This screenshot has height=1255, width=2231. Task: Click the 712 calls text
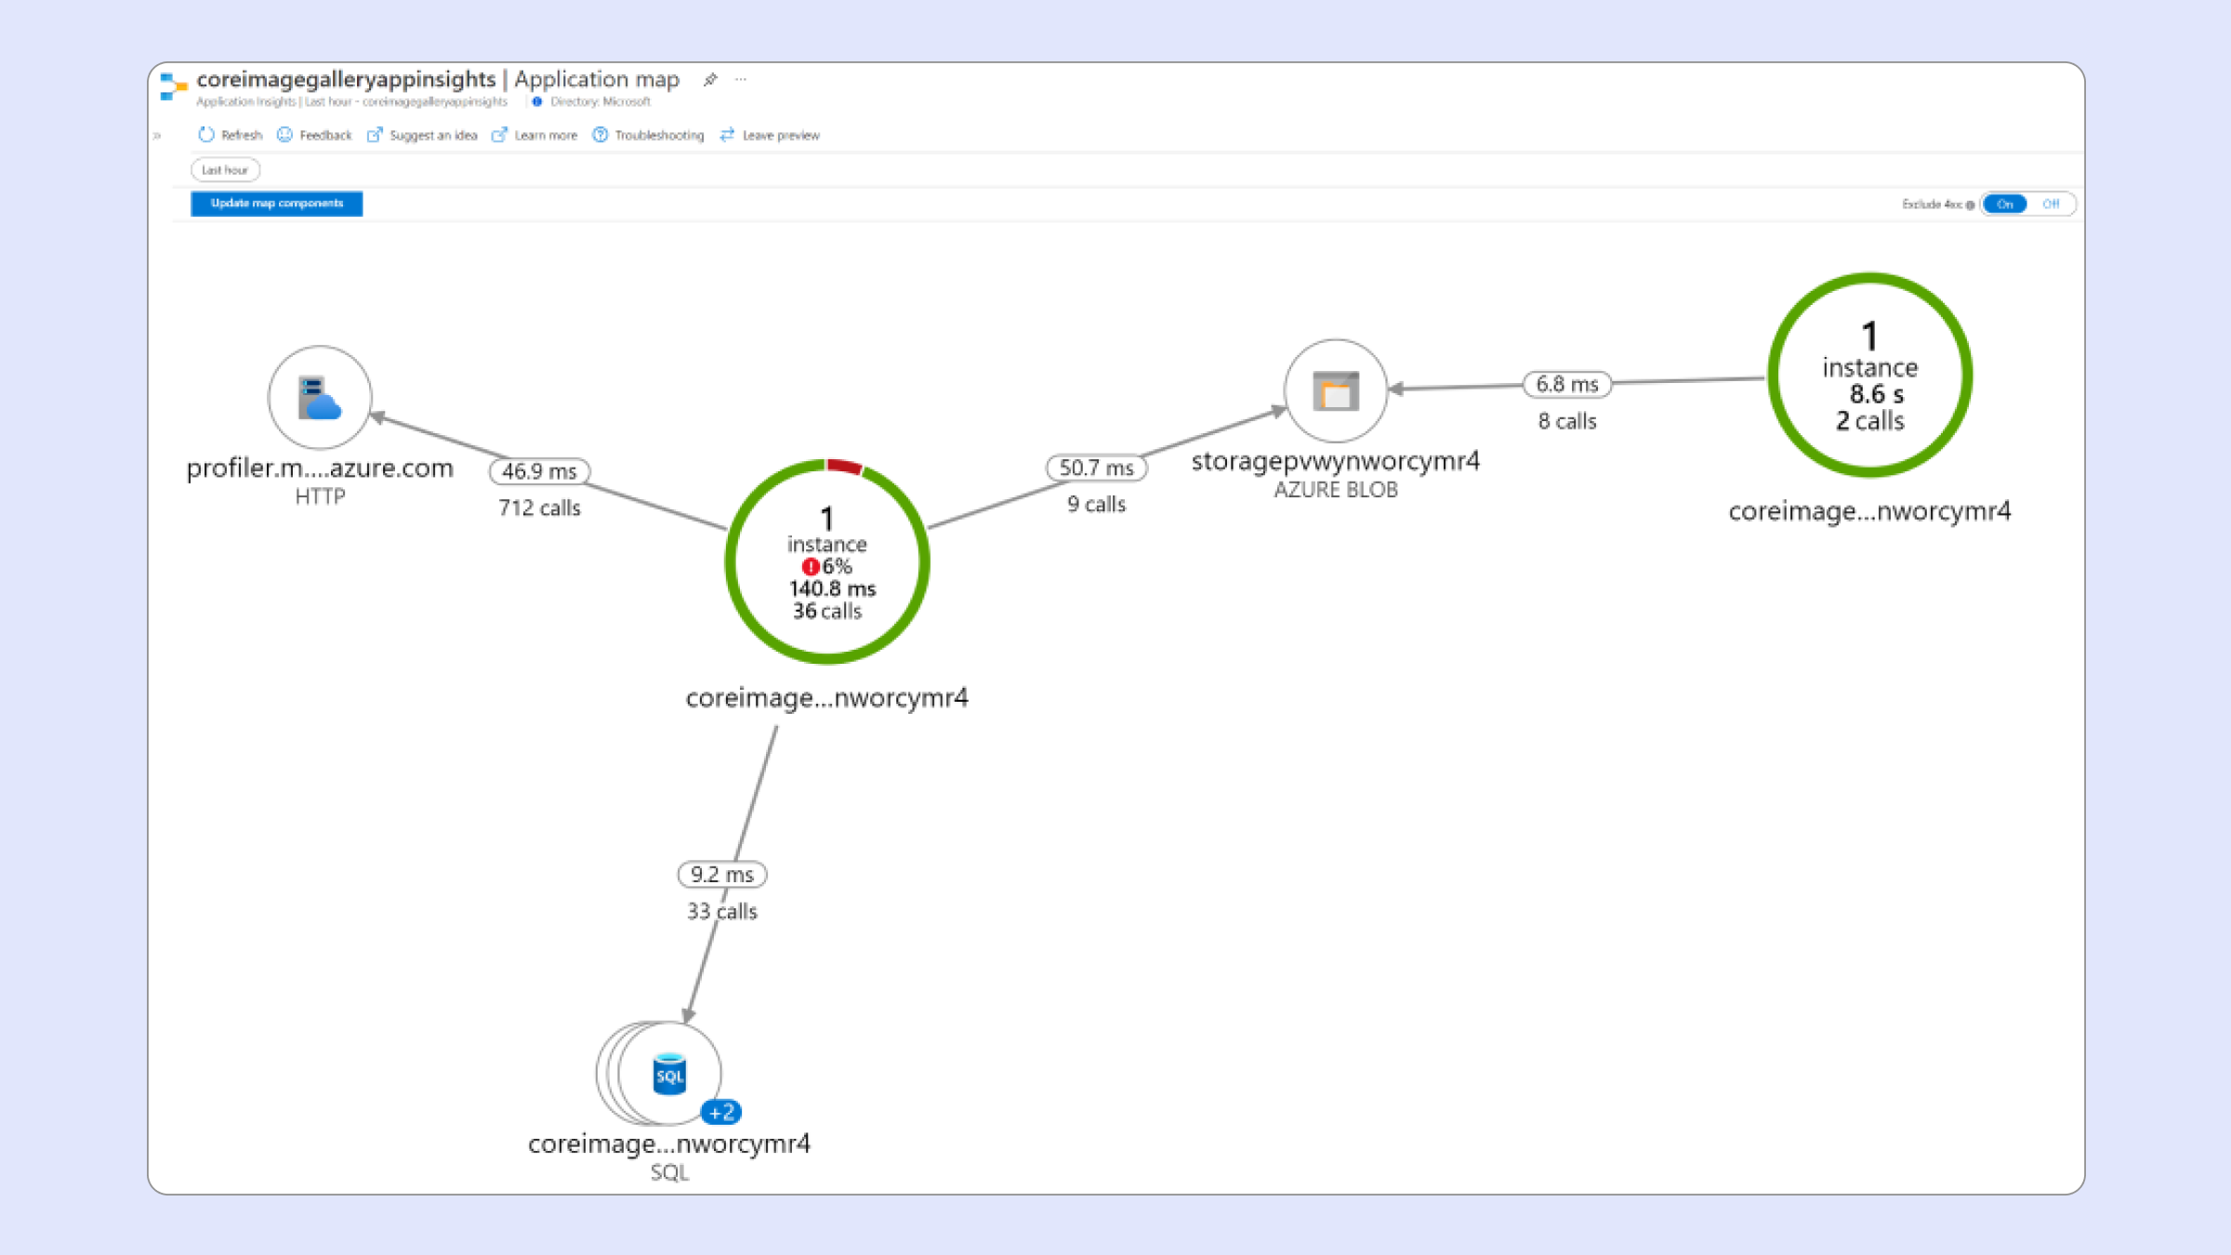539,509
